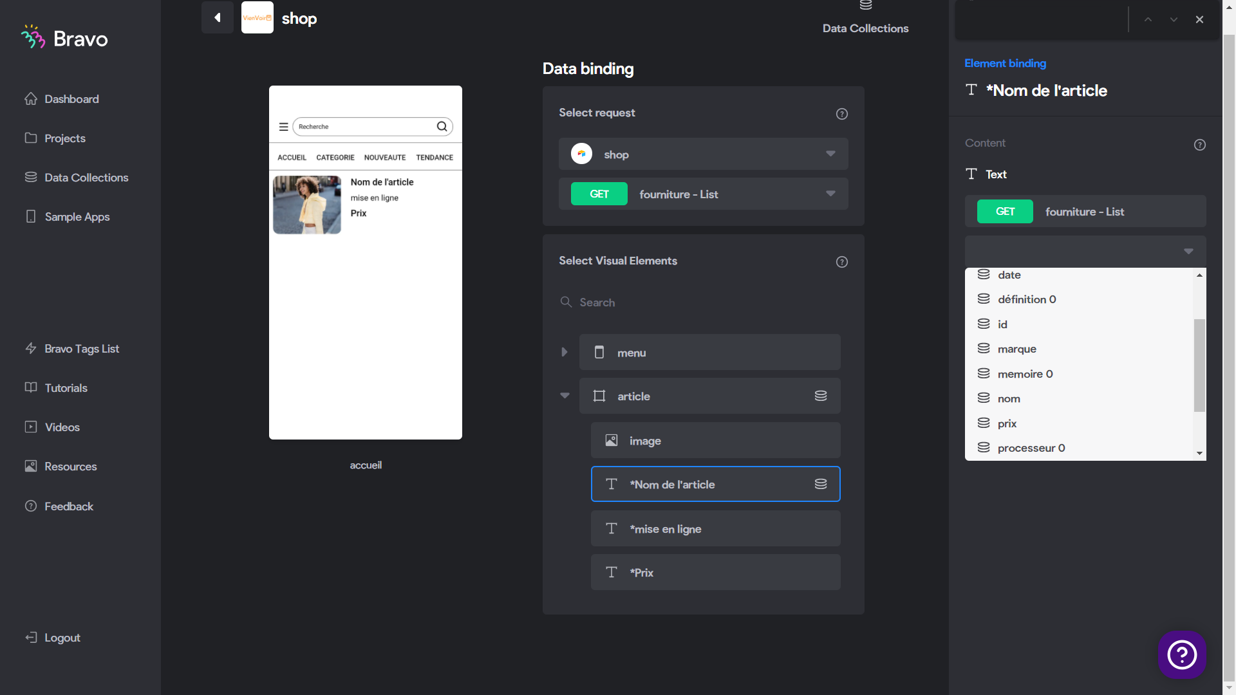Screen dimensions: 1236x695
Task: Open the fourniture - List dropdown
Action: coord(703,194)
